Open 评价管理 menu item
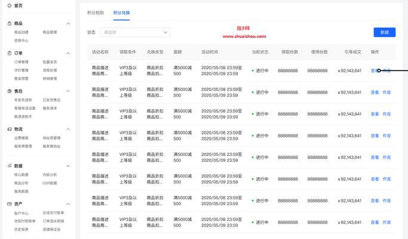This screenshot has width=408, height=239. [22, 71]
